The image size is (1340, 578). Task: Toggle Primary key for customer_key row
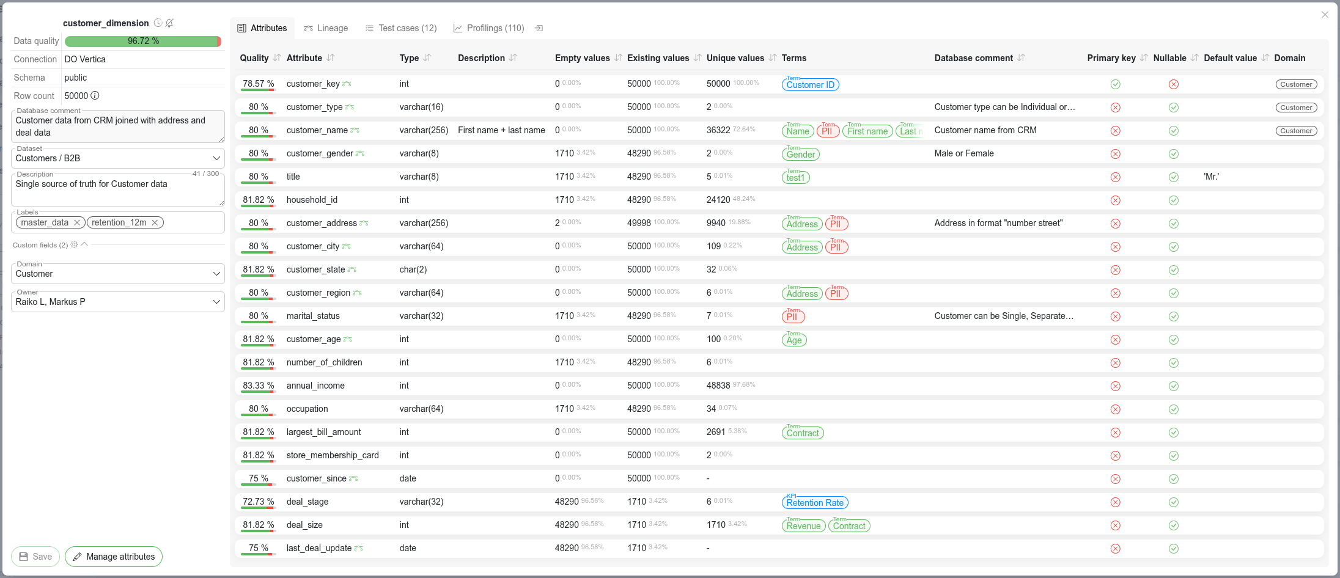click(x=1115, y=84)
